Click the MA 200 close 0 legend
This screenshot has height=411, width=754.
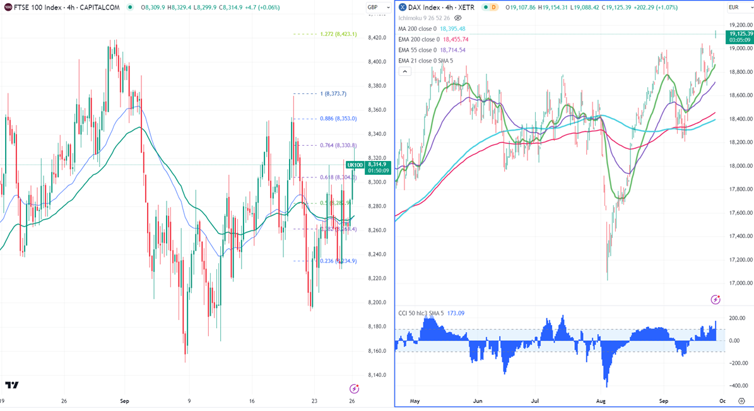tap(418, 29)
